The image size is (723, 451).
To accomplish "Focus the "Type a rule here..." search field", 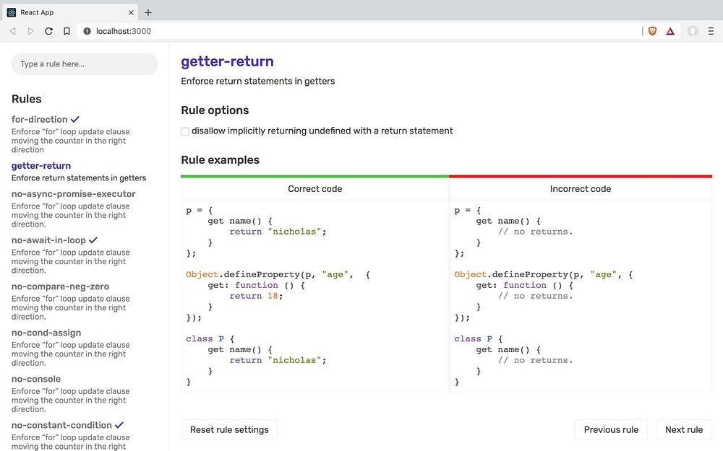I will click(x=85, y=64).
